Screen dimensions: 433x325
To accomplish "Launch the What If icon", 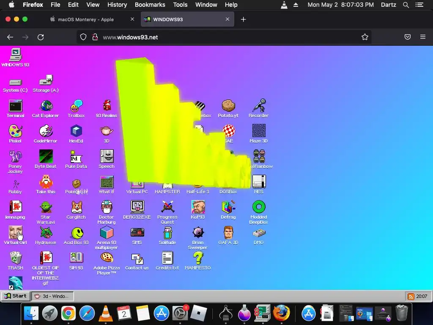I will pos(107,182).
